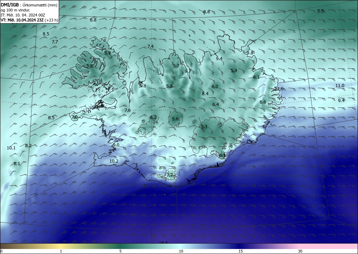Click the map value 7.0
The width and height of the screenshot is (358, 254).
click(75, 117)
